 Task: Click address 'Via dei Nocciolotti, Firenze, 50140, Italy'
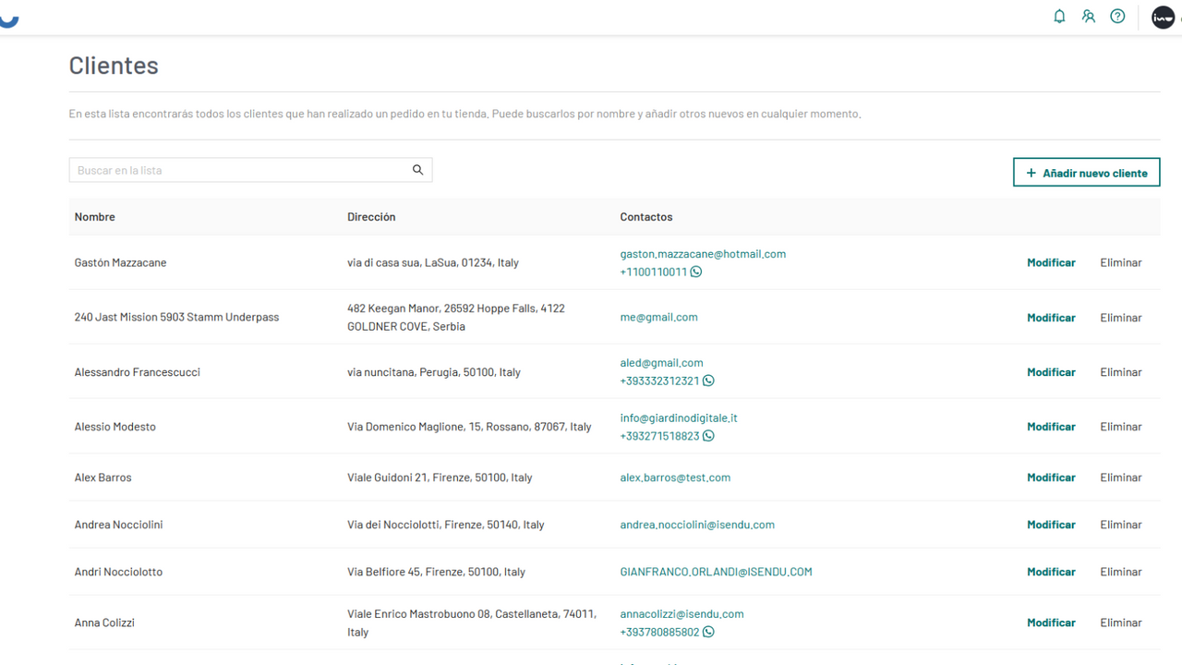point(446,525)
